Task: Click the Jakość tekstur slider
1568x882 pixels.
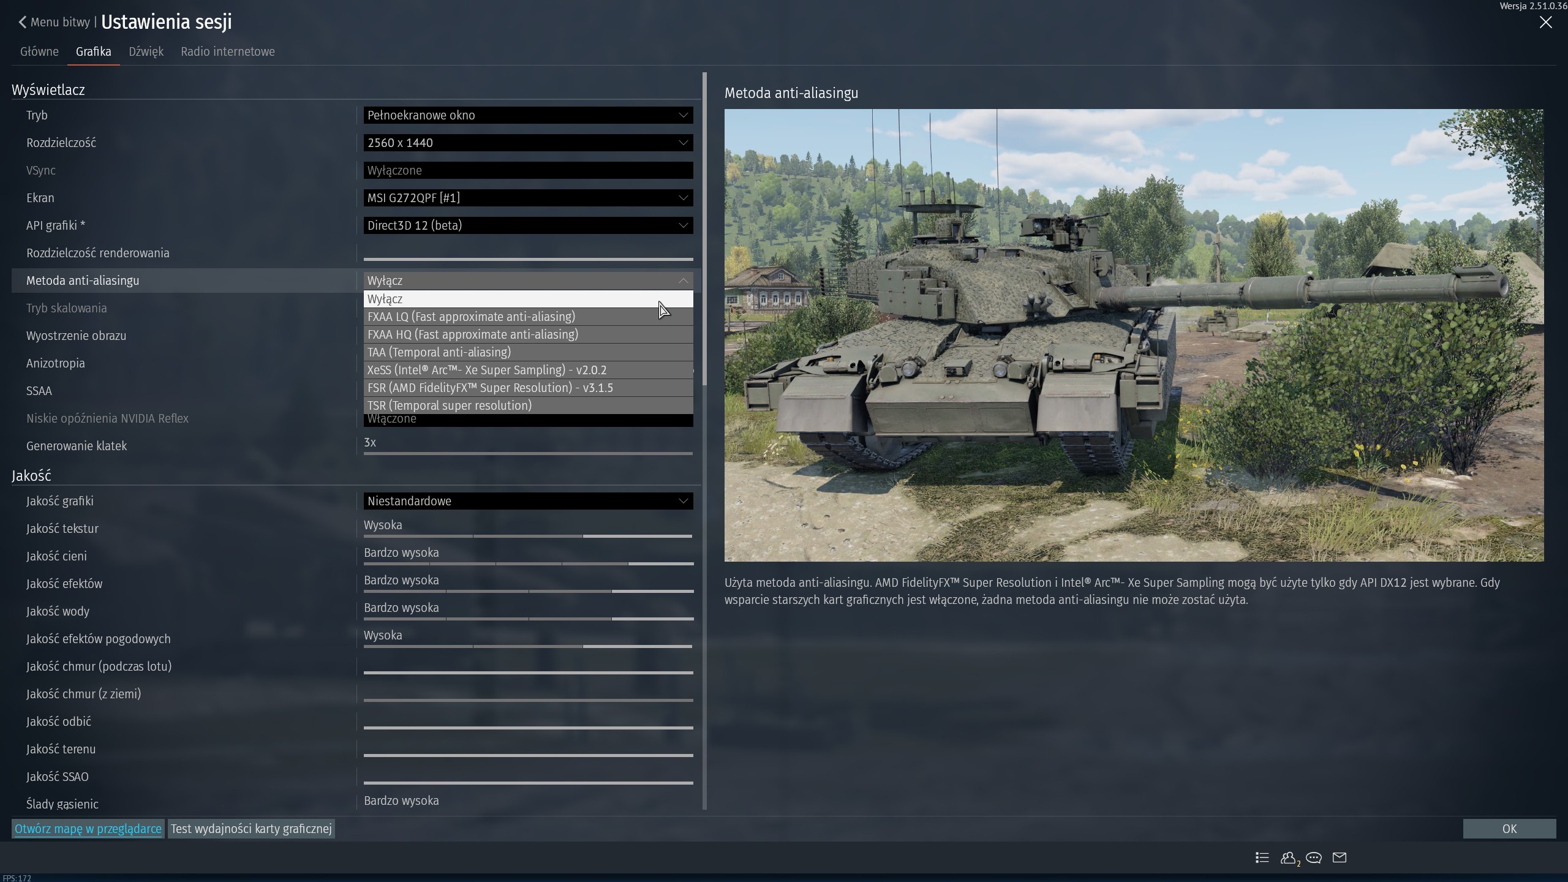Action: pyautogui.click(x=528, y=536)
